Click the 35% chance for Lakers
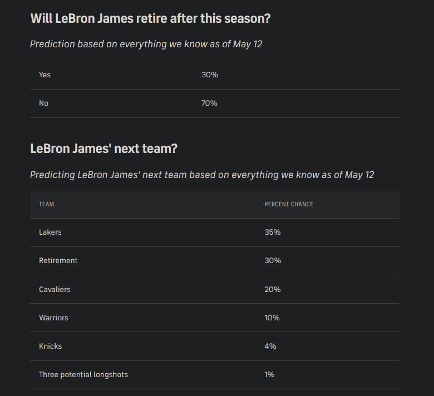This screenshot has height=396, width=434. click(272, 232)
